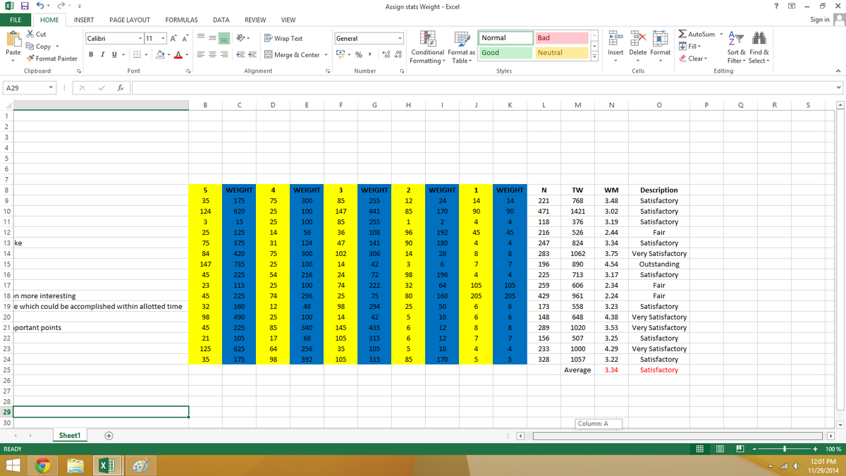The width and height of the screenshot is (846, 476).
Task: Click the Paste clipboard icon
Action: click(x=13, y=39)
